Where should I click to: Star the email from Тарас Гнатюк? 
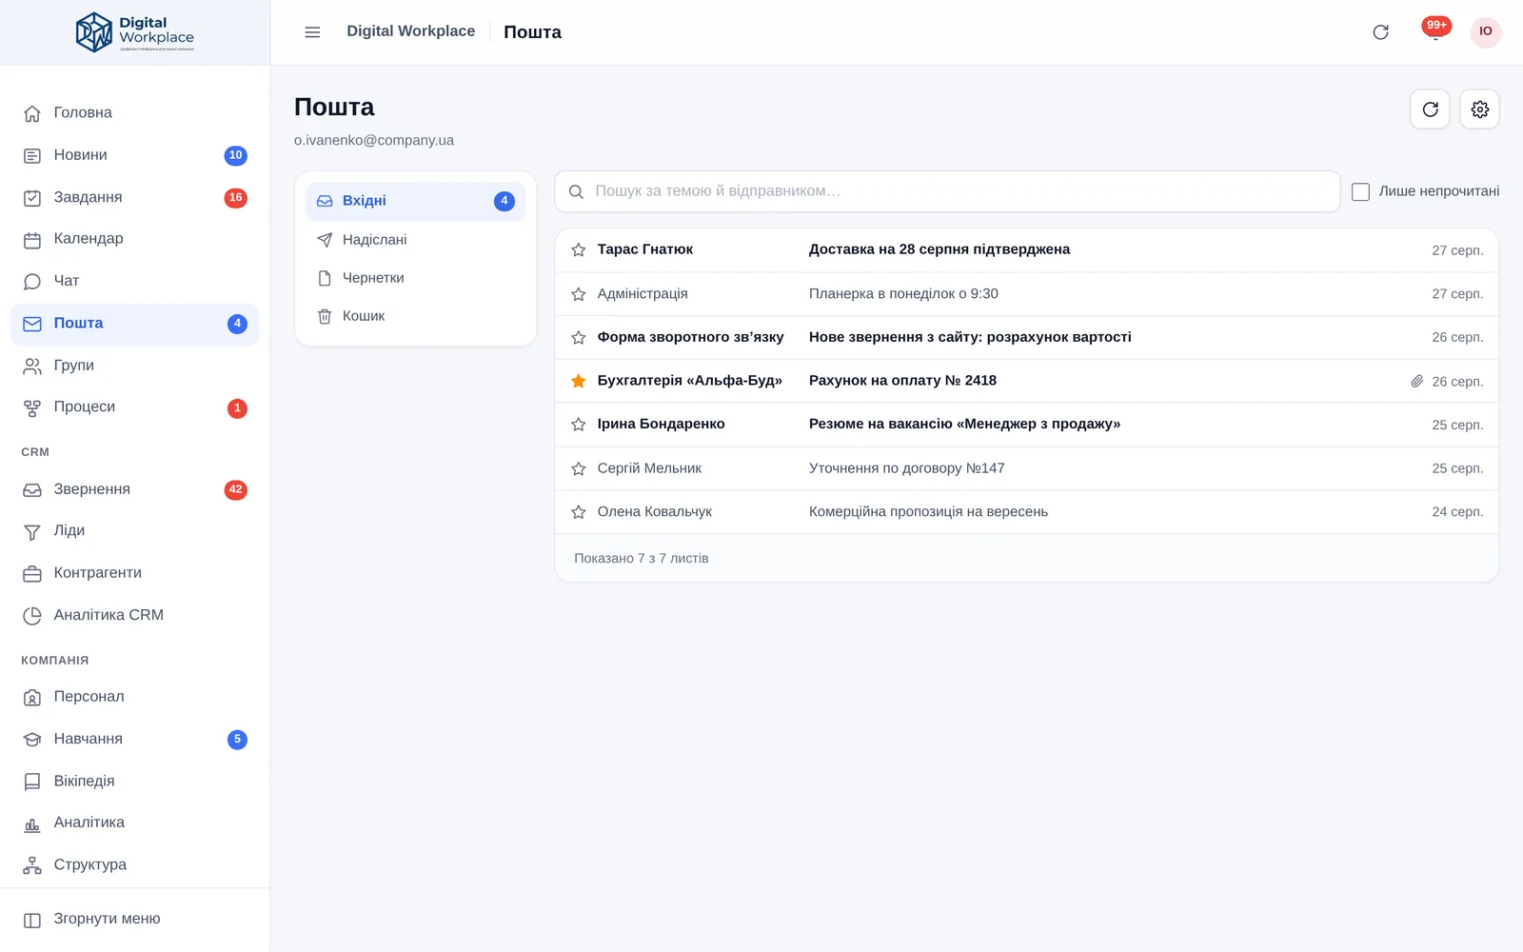click(x=578, y=250)
